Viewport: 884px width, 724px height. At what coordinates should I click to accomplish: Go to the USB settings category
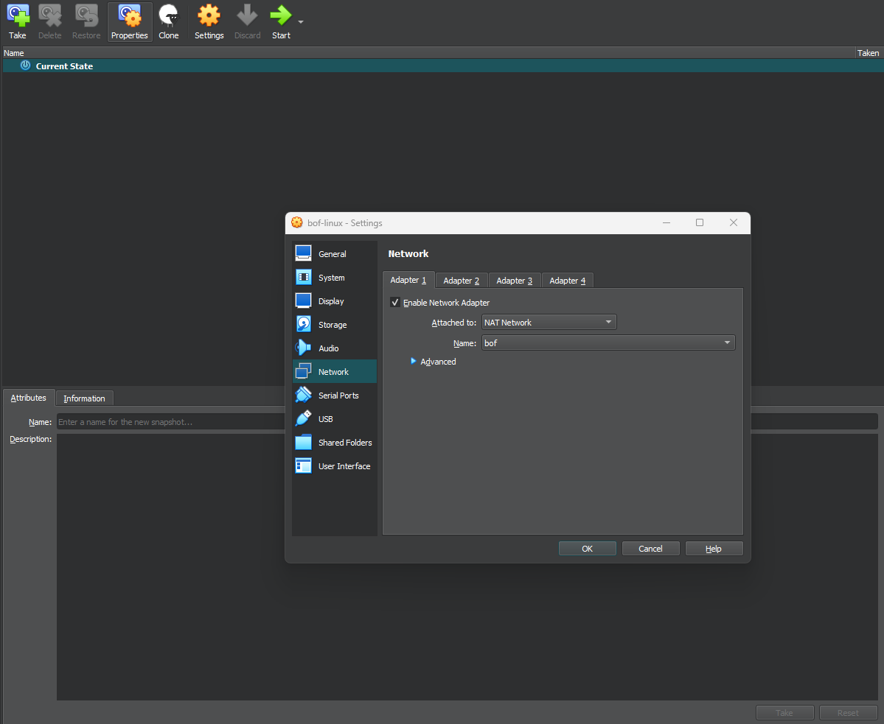[x=325, y=419]
